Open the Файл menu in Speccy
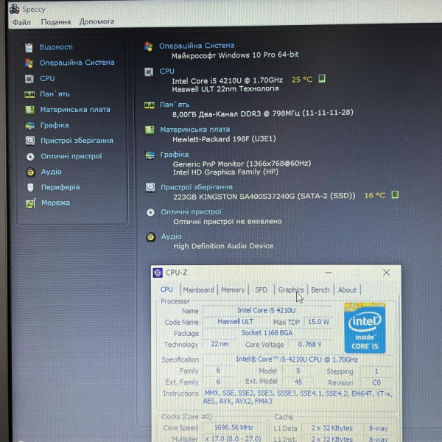This screenshot has height=442, width=442. (21, 22)
